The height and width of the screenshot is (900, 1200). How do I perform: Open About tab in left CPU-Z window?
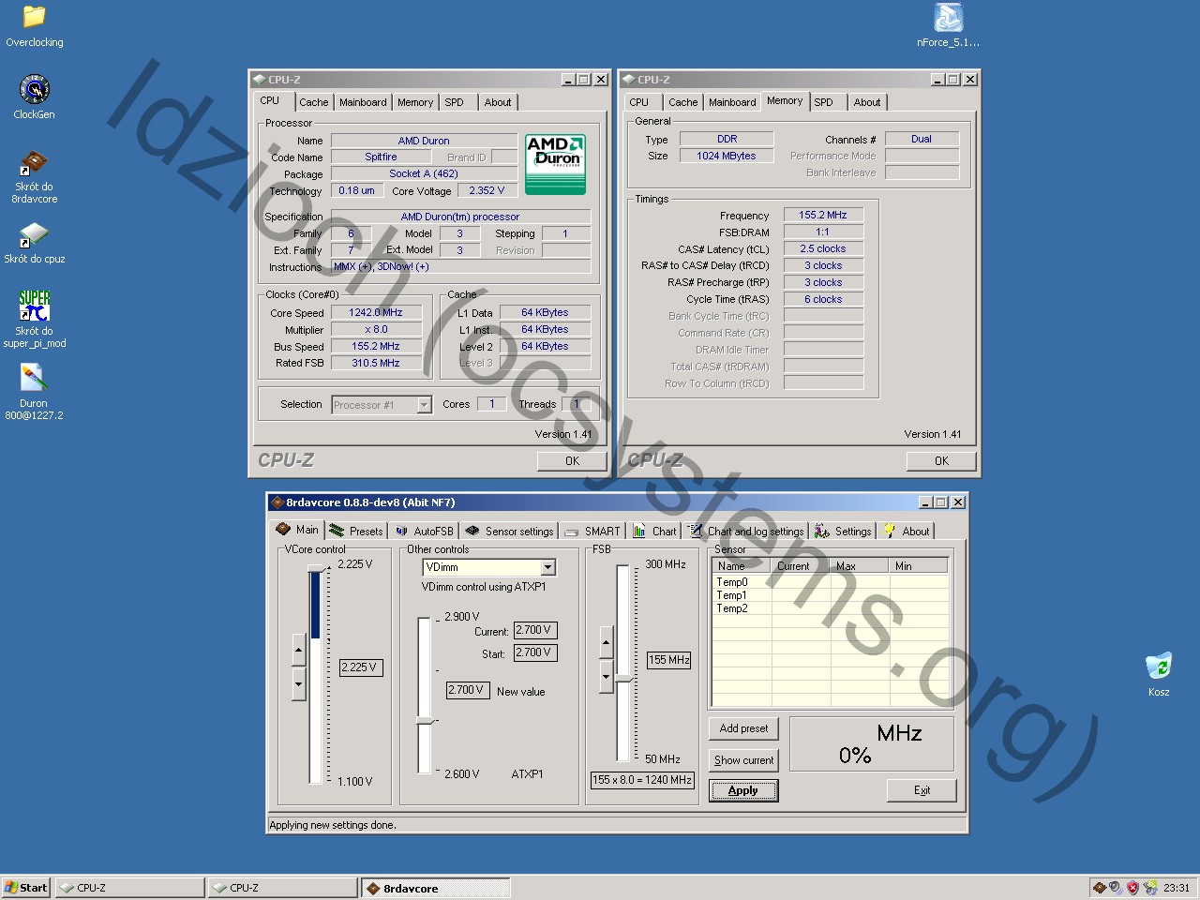coord(498,102)
